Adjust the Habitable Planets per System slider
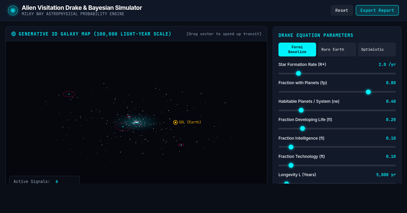This screenshot has height=213, width=407. click(337, 110)
